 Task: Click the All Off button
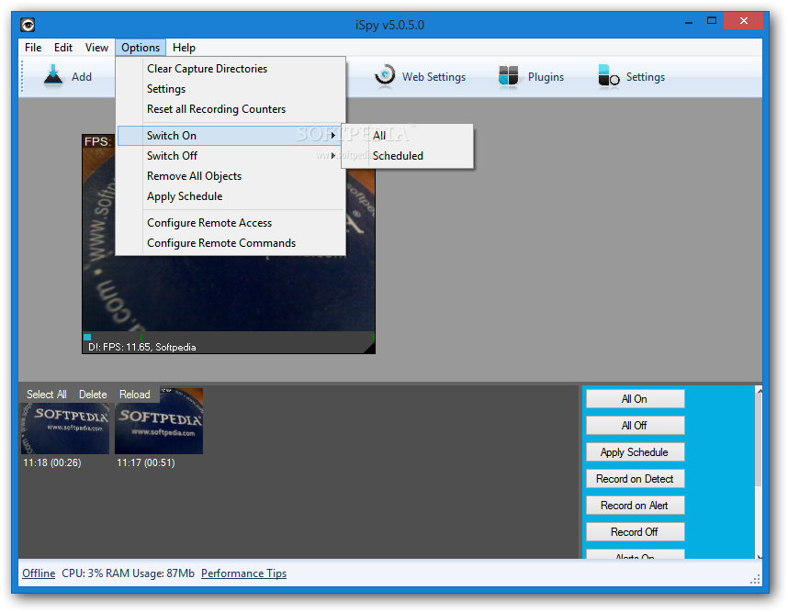pyautogui.click(x=635, y=426)
